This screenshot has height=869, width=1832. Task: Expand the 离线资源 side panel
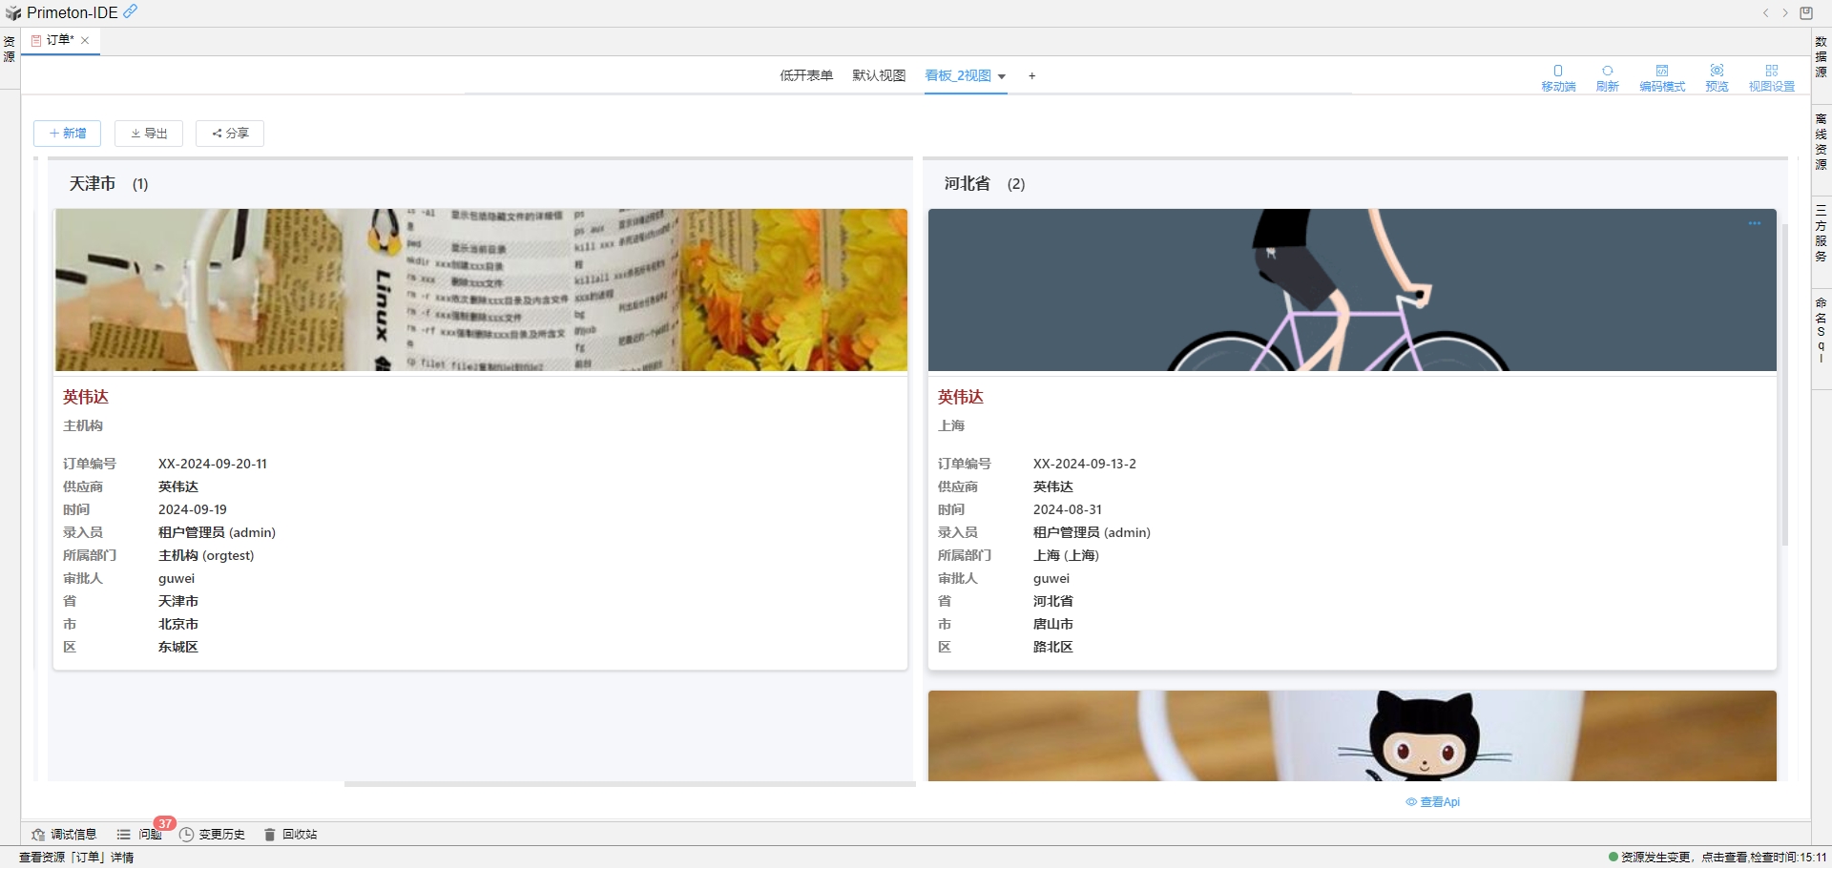tap(1821, 141)
